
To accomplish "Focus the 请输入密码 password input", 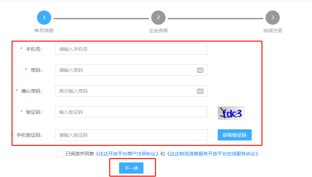I will click(131, 70).
